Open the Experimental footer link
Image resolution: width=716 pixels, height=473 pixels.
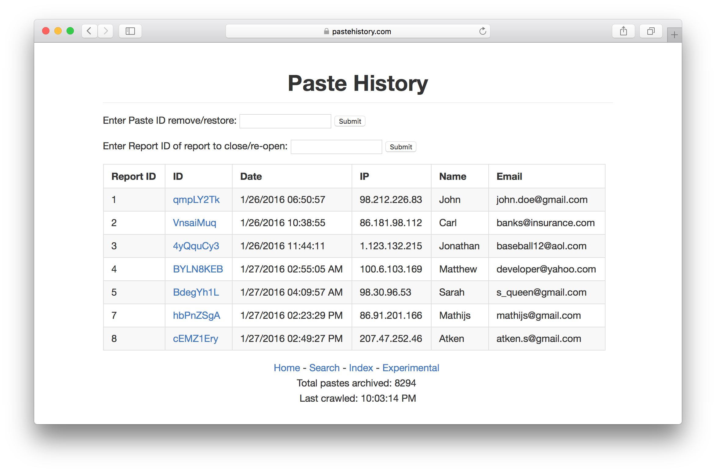pos(410,368)
